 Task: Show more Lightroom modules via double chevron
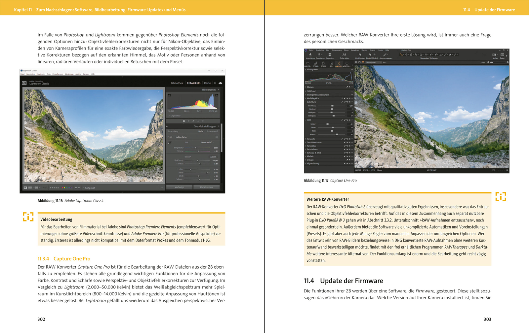[215, 83]
